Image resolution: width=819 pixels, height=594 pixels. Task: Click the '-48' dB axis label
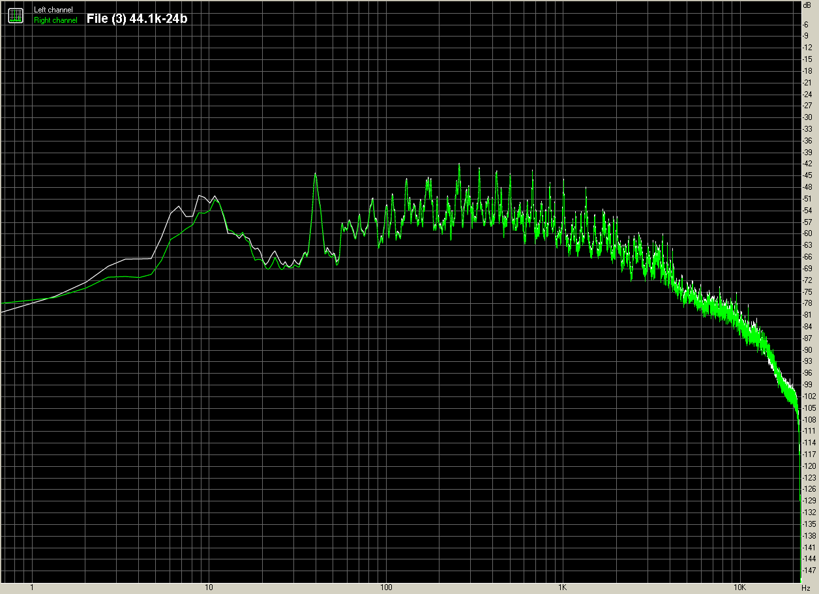(808, 187)
